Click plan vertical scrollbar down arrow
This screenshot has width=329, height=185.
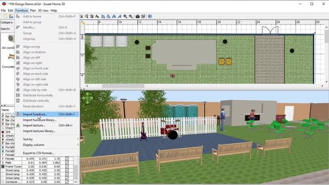coord(326,82)
